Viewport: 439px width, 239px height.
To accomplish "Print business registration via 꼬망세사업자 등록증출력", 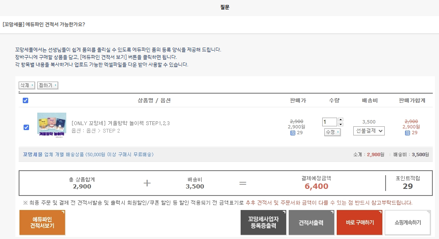I will (x=264, y=222).
